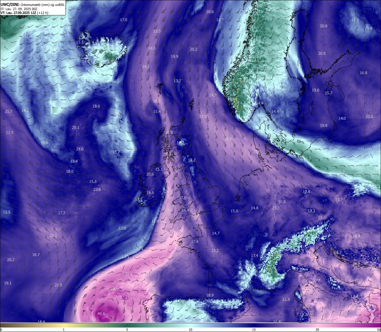Click the 25.0 value label
381x332 pixels.
click(53, 235)
